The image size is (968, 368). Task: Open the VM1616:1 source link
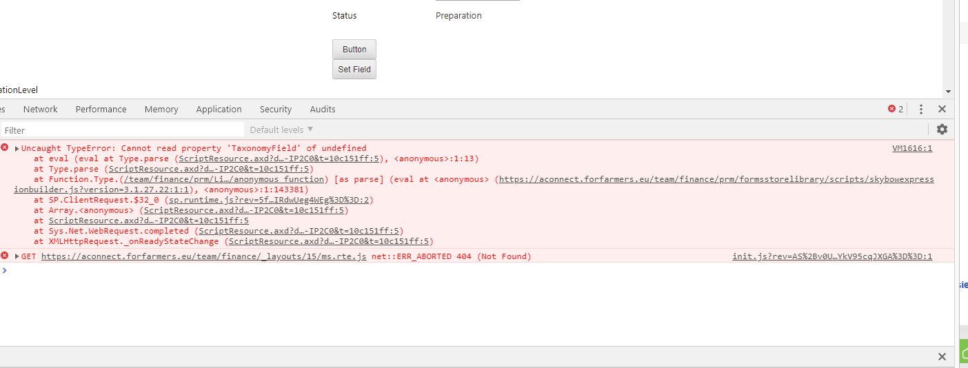pos(911,148)
